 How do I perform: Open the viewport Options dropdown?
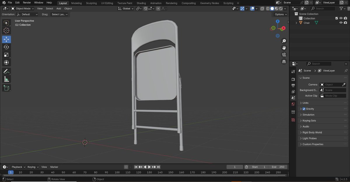(x=280, y=14)
